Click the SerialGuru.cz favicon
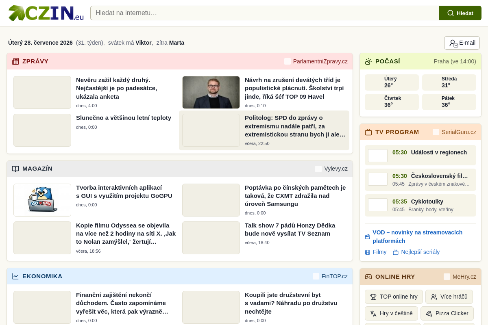488x325 pixels. click(x=436, y=132)
